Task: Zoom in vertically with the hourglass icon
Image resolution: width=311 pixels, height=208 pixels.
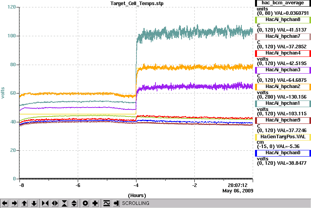Action: click(x=65, y=203)
